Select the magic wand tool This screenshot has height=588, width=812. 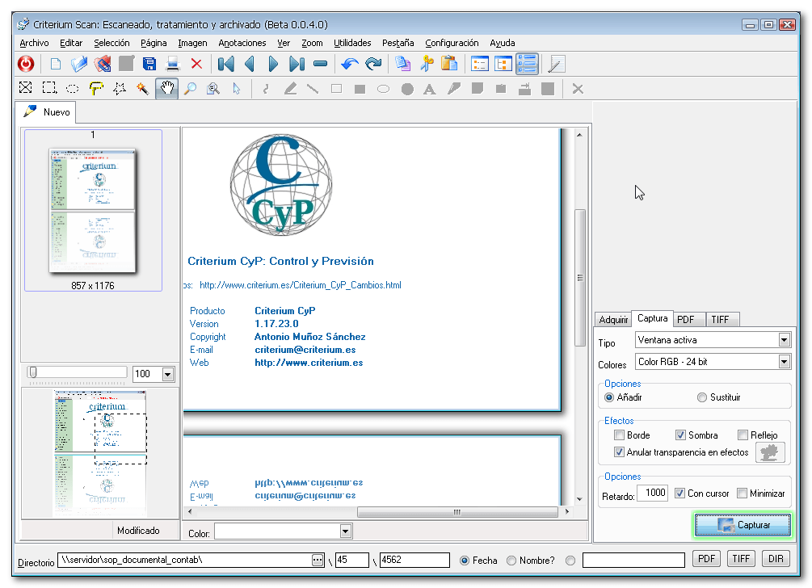142,89
